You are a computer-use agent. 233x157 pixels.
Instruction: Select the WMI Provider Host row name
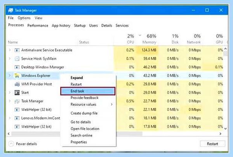[x=37, y=84]
